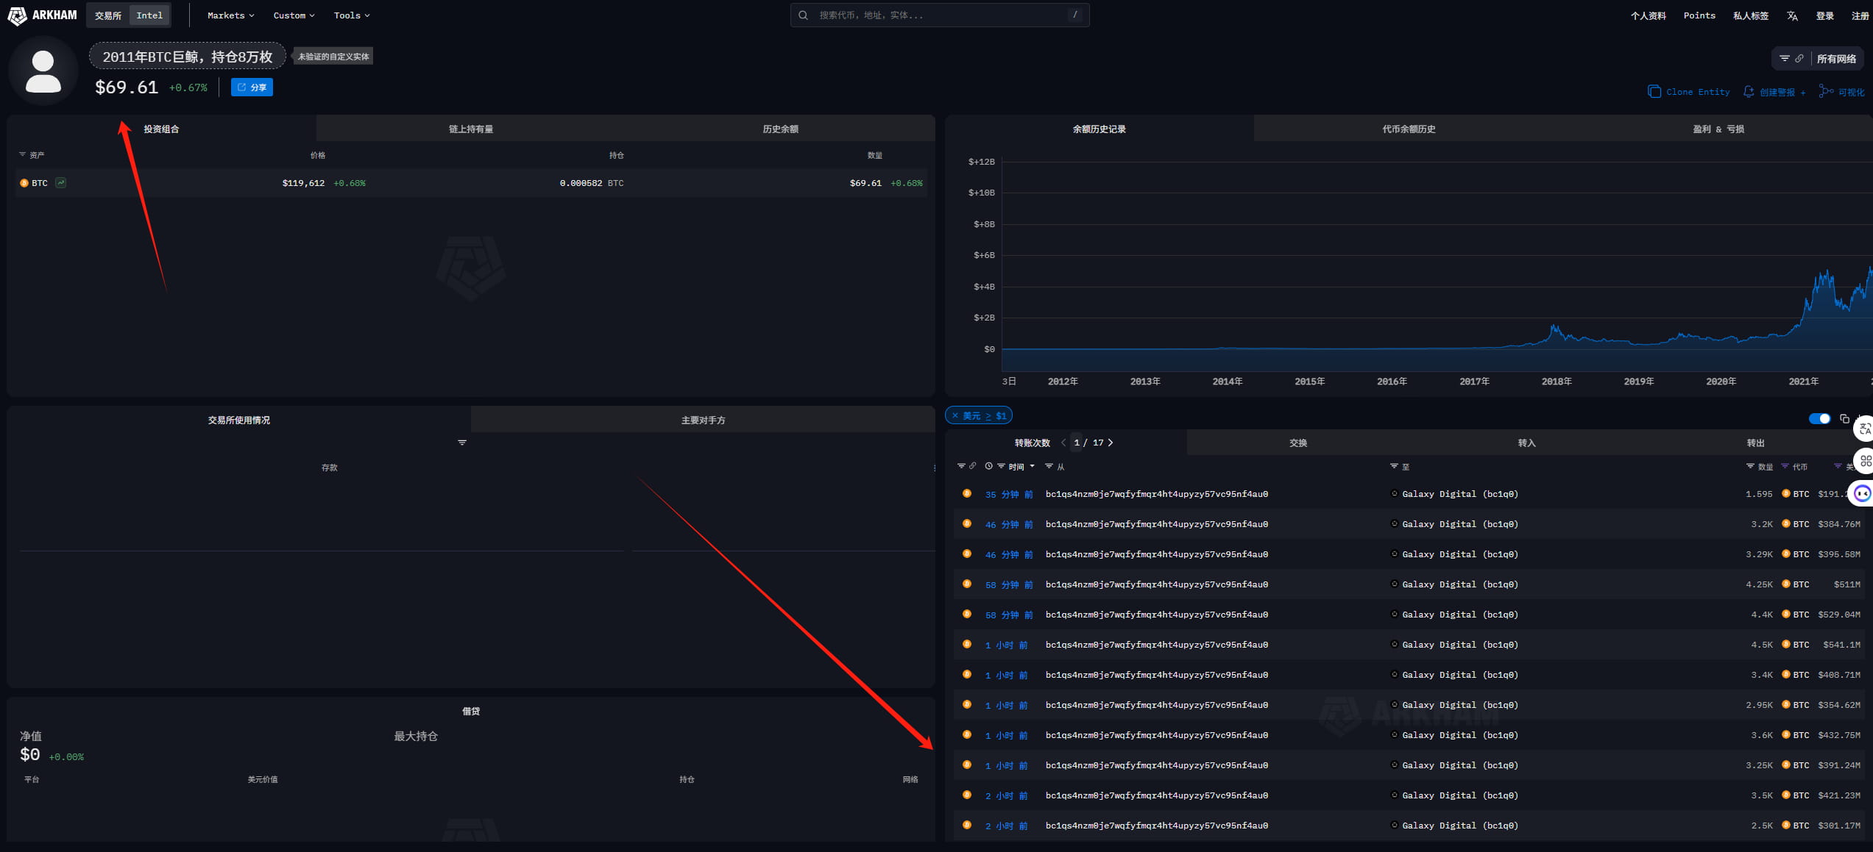Open the 交易所使用情况 tab
The width and height of the screenshot is (1873, 852).
pos(239,420)
